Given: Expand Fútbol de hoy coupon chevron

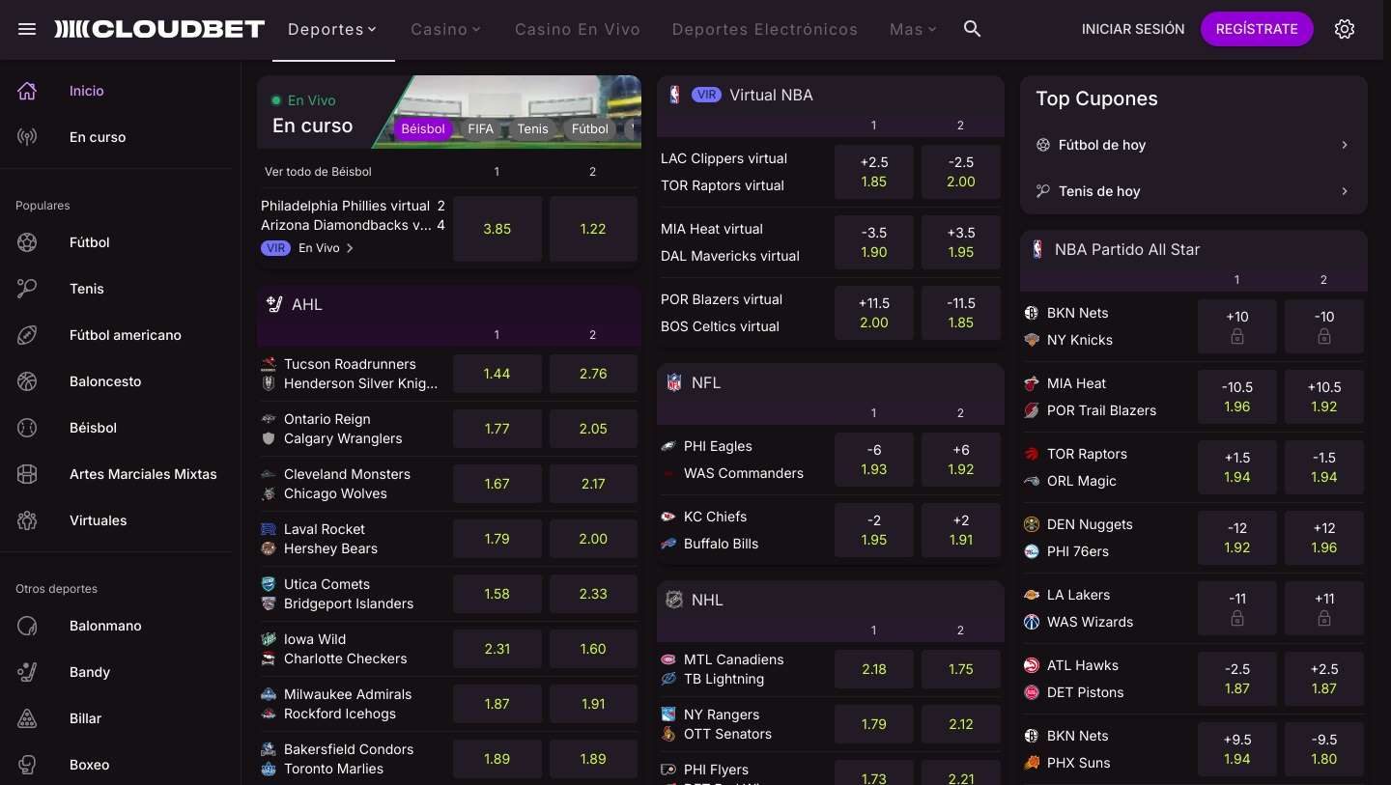Looking at the screenshot, I should [1345, 145].
